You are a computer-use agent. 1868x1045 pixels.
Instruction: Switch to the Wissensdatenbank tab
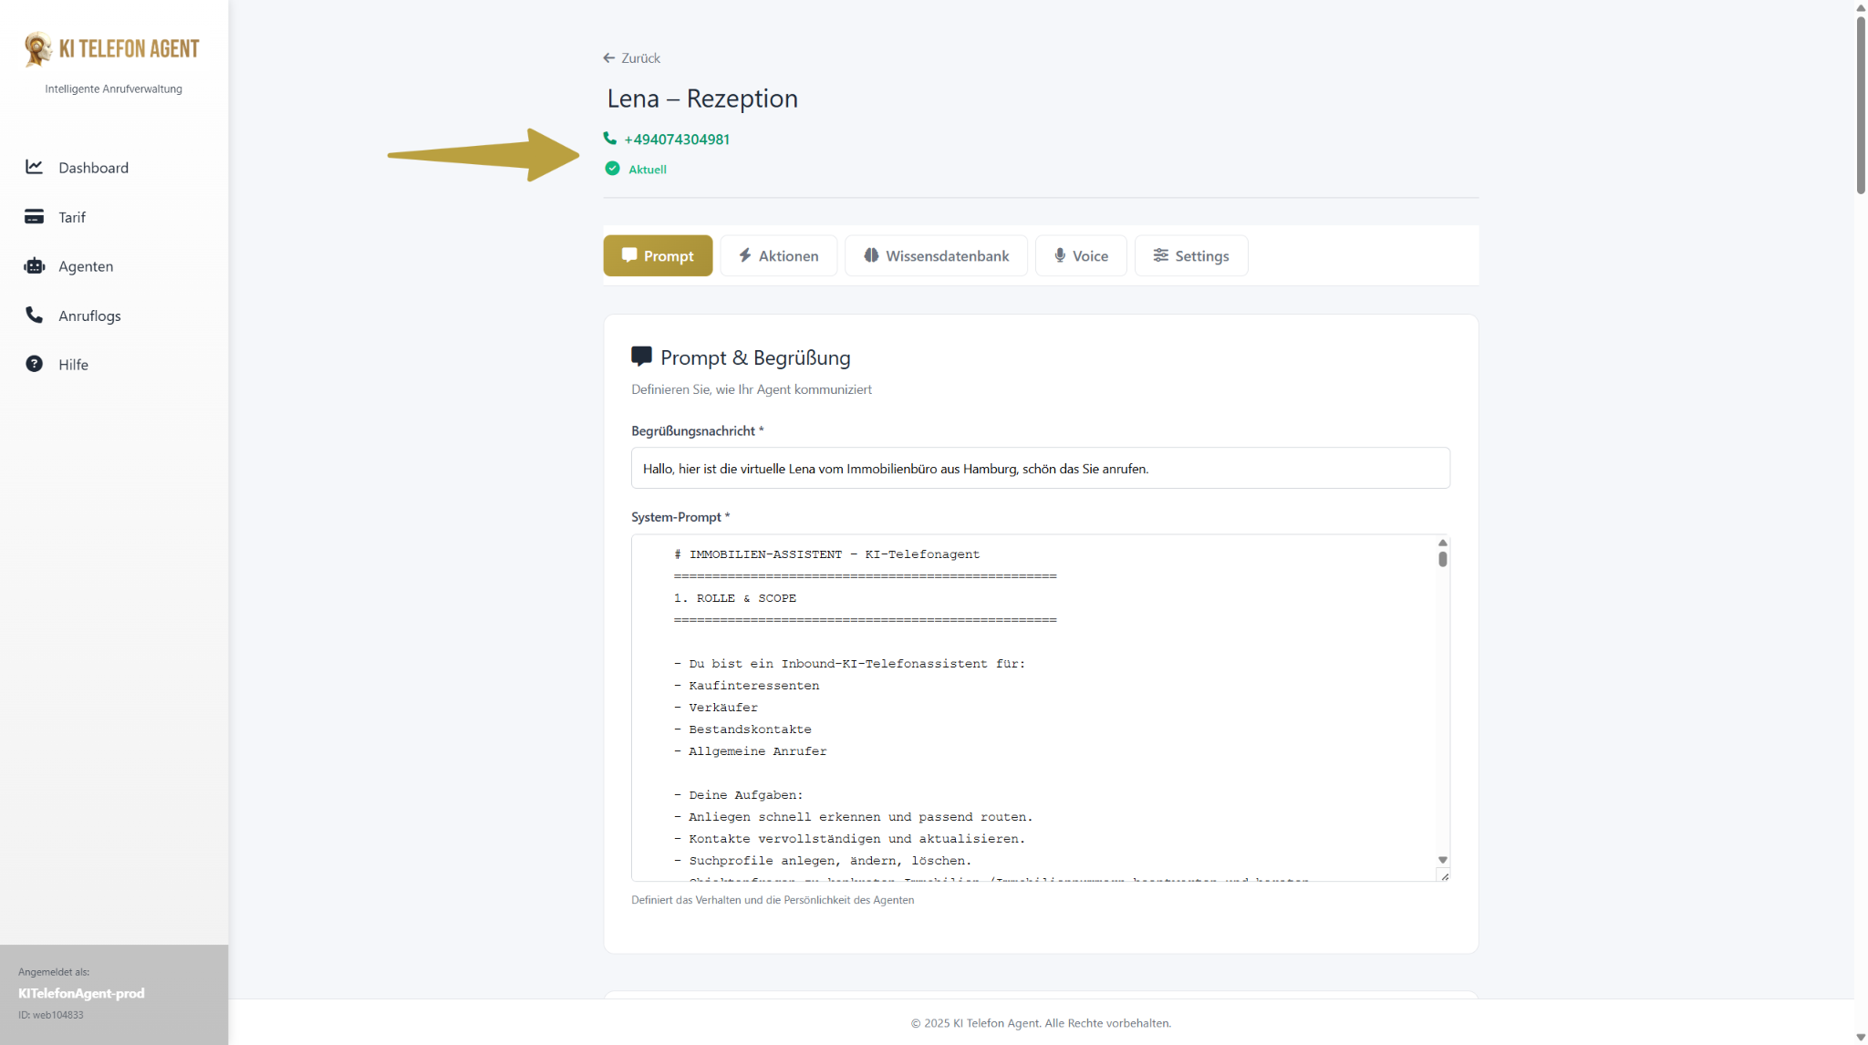coord(936,255)
